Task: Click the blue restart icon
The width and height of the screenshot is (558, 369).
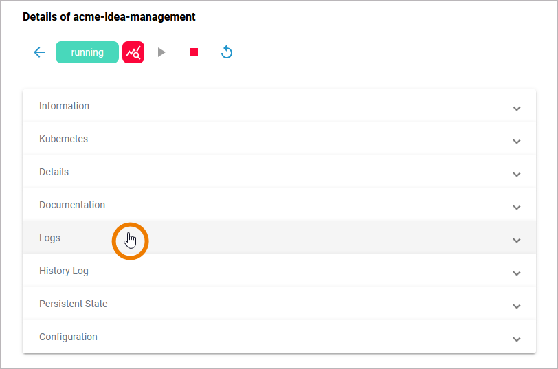Action: click(227, 52)
